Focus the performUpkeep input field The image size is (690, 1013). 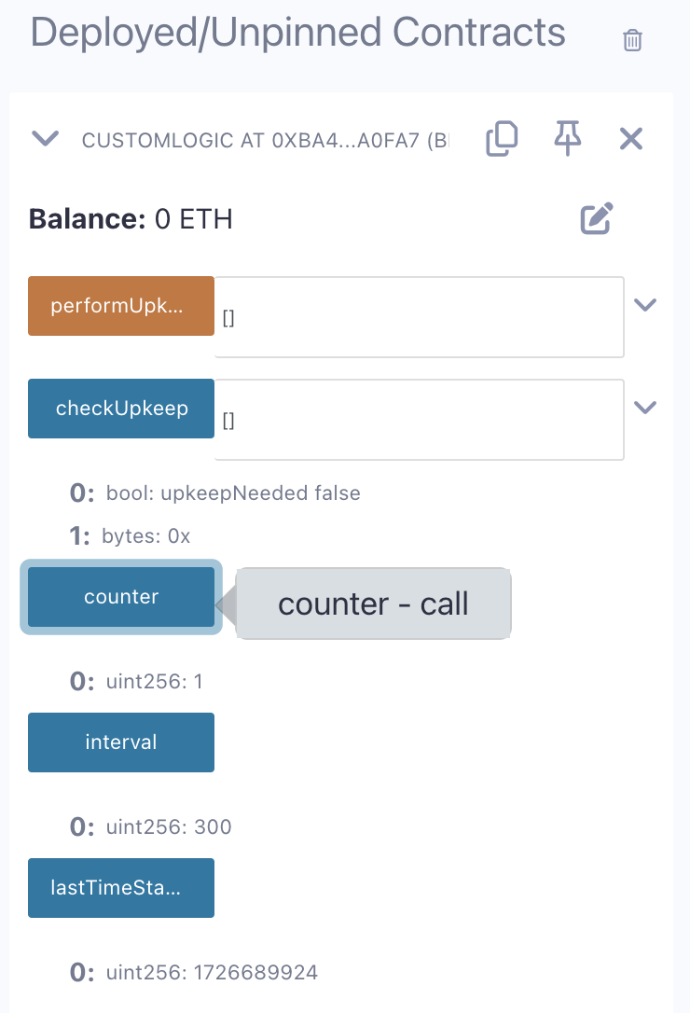[x=419, y=317]
